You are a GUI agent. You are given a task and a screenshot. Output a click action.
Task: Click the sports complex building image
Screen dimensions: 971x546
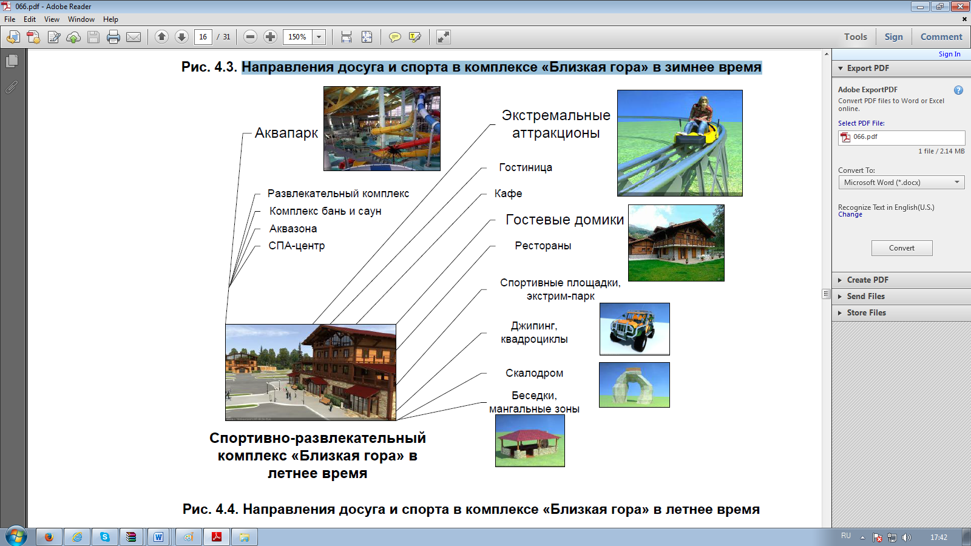pyautogui.click(x=311, y=372)
